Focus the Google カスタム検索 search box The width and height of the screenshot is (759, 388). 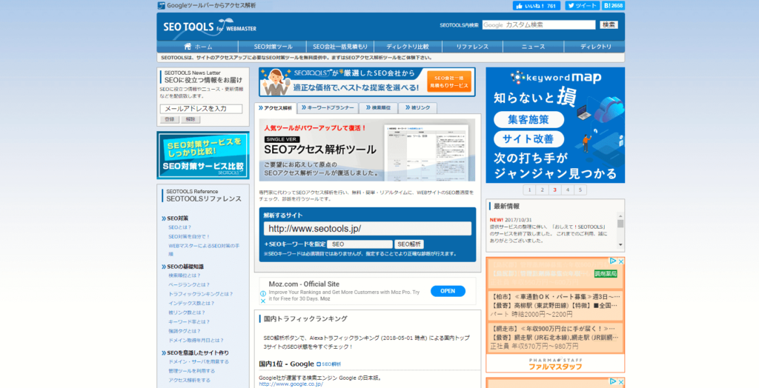coord(539,24)
